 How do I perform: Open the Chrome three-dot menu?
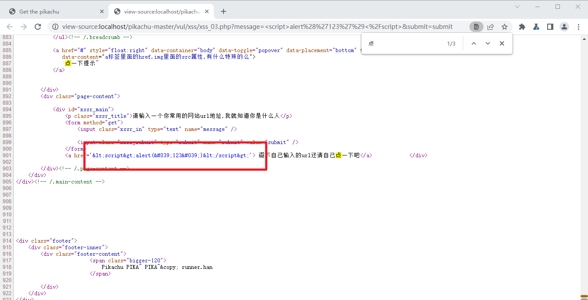(x=579, y=27)
